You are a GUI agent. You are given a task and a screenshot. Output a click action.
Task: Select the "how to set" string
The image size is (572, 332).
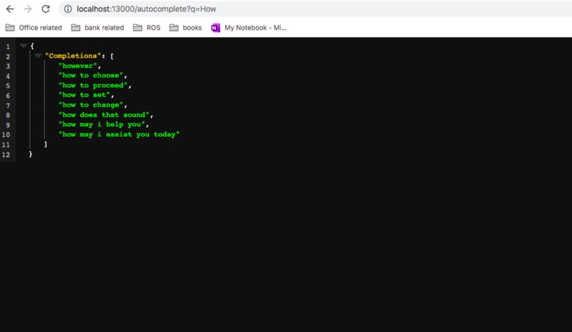[x=84, y=95]
